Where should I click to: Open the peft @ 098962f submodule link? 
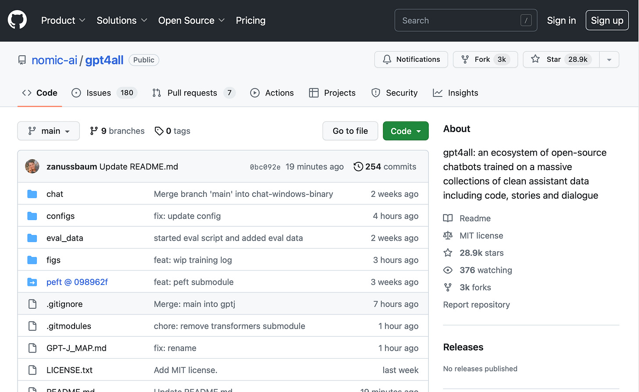click(x=77, y=282)
